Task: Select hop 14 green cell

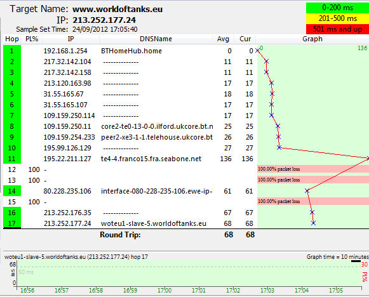Action: (x=12, y=191)
